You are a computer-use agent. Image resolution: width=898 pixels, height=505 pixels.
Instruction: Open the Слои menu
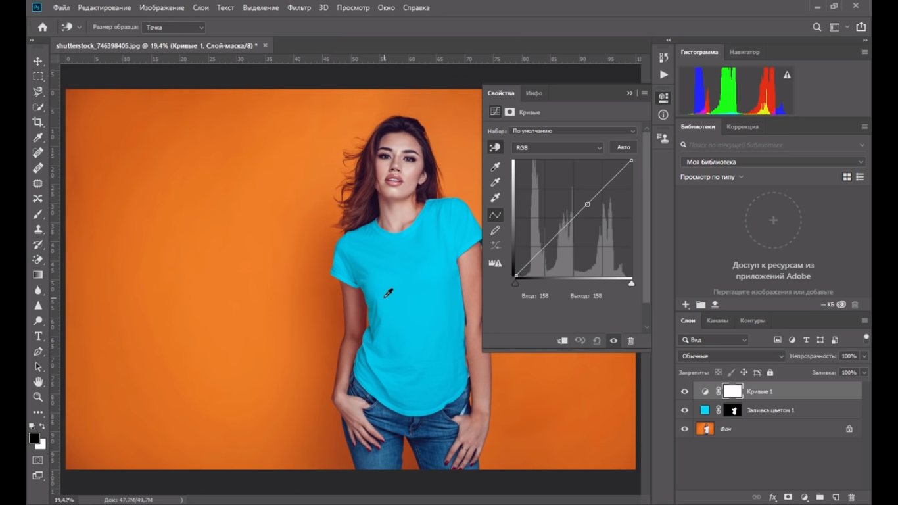click(201, 8)
